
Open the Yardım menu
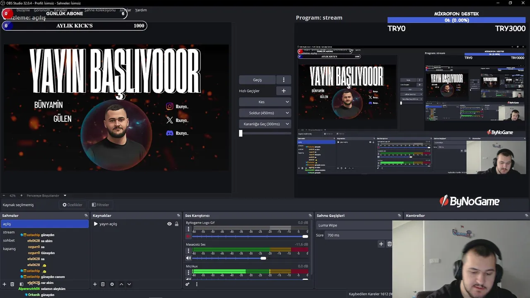click(x=141, y=10)
